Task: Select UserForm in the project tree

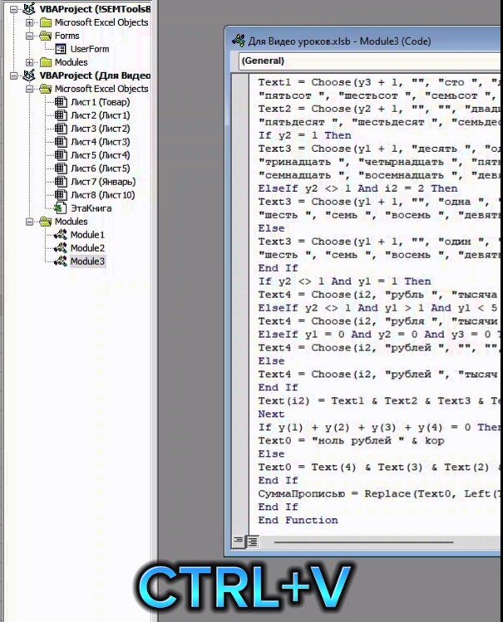Action: click(90, 49)
